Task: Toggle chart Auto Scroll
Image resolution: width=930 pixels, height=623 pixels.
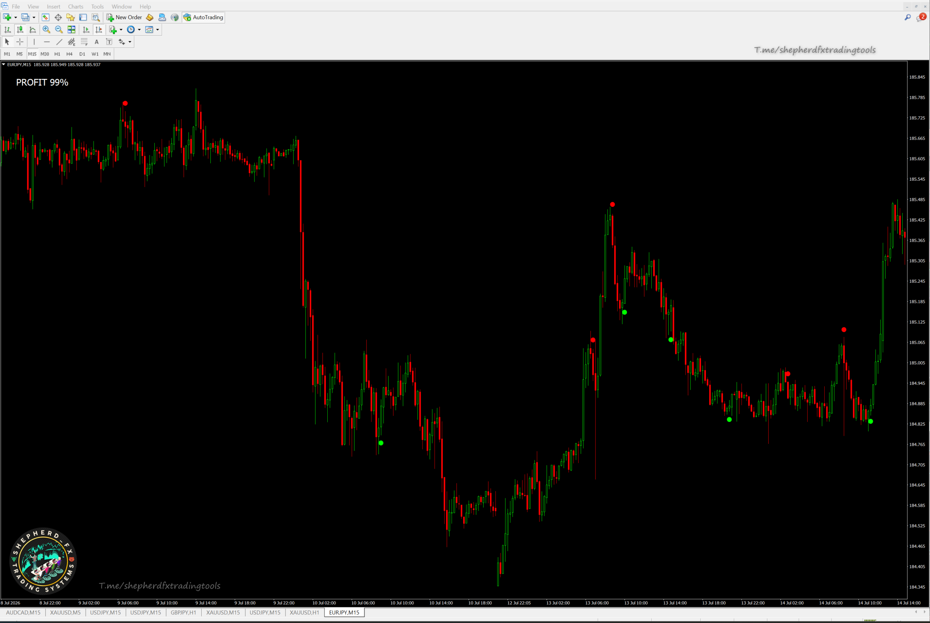Action: coord(86,29)
